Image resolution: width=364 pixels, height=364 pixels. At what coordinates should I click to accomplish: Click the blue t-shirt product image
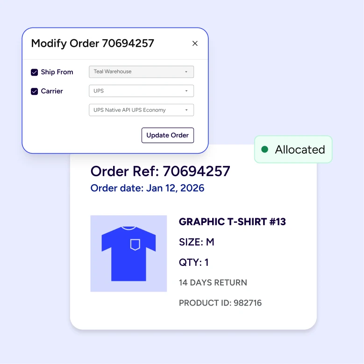[x=128, y=254]
